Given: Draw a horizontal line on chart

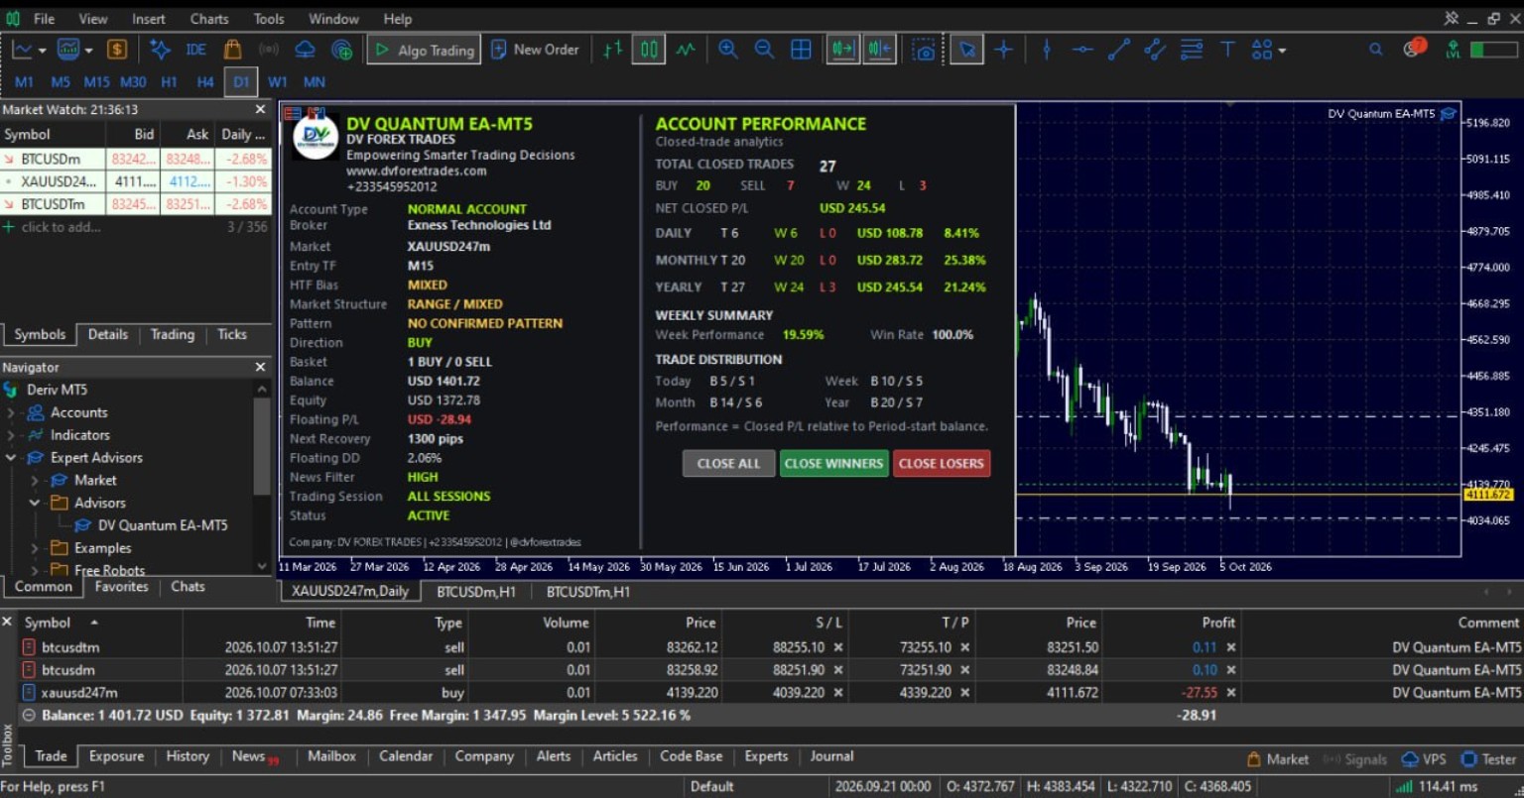Looking at the screenshot, I should (x=1082, y=50).
